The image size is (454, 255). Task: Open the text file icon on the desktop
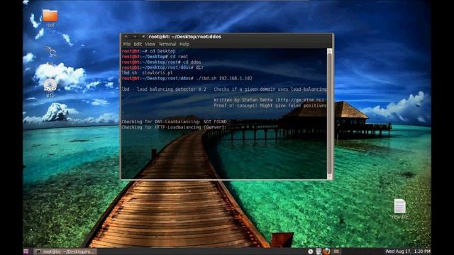pos(399,206)
